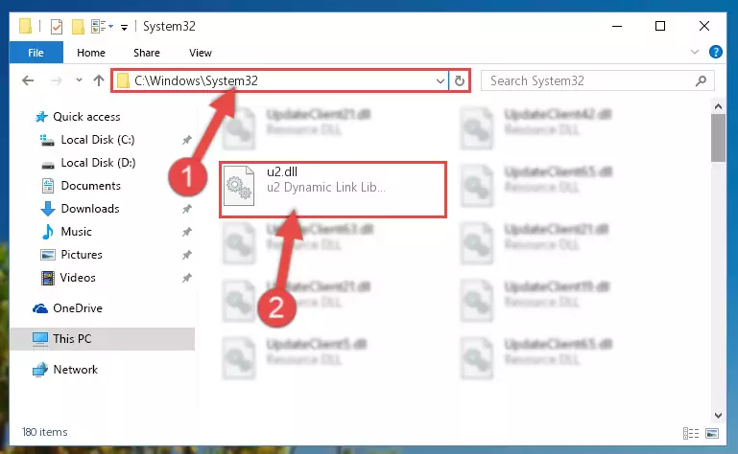This screenshot has width=738, height=454.
Task: Open Local Disk (C:) in sidebar
Action: (x=87, y=140)
